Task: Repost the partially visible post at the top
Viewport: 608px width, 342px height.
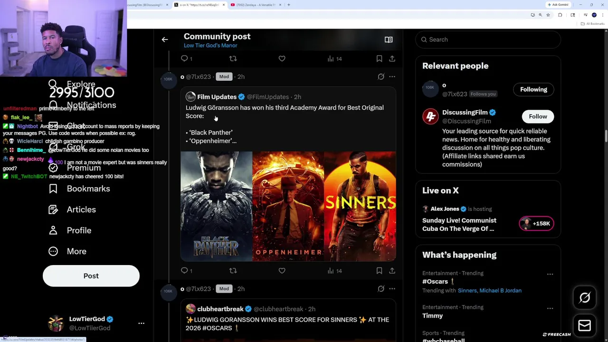Action: pos(233,58)
